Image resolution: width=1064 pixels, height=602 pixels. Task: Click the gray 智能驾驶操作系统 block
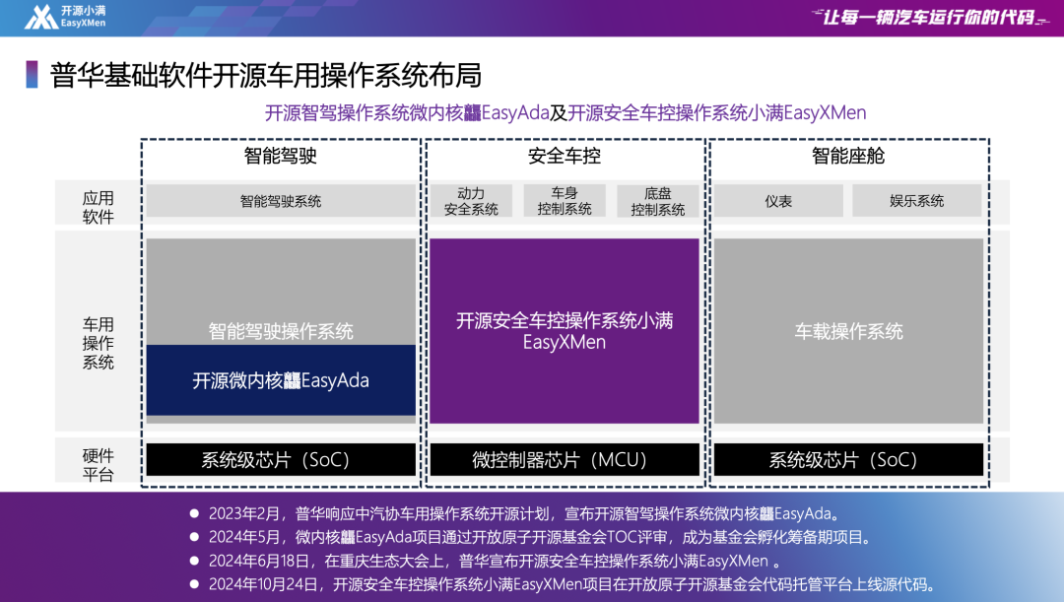(x=281, y=292)
